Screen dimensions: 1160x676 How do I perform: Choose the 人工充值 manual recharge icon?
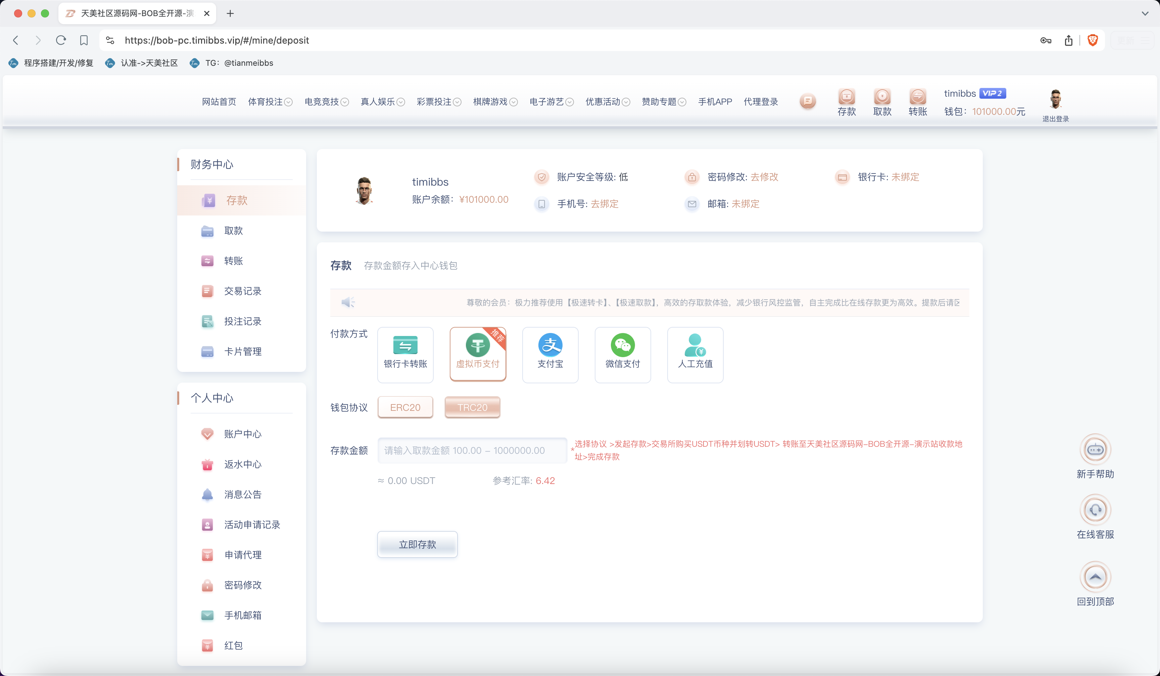click(x=695, y=354)
